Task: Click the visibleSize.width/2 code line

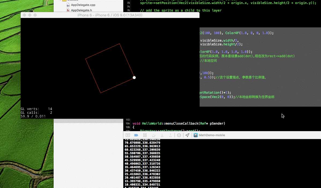Action: 219,40
